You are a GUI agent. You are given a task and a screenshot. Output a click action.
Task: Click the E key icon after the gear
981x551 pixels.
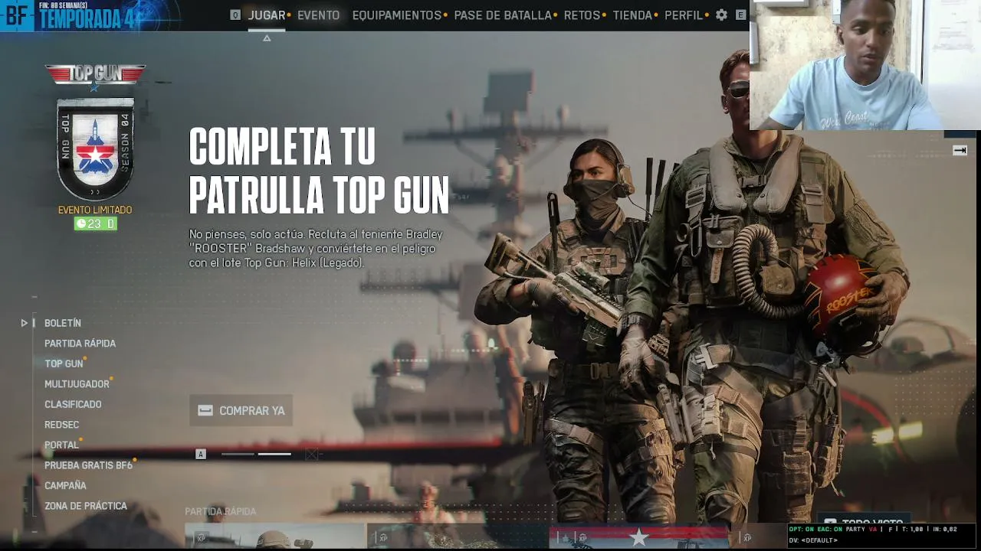[740, 15]
